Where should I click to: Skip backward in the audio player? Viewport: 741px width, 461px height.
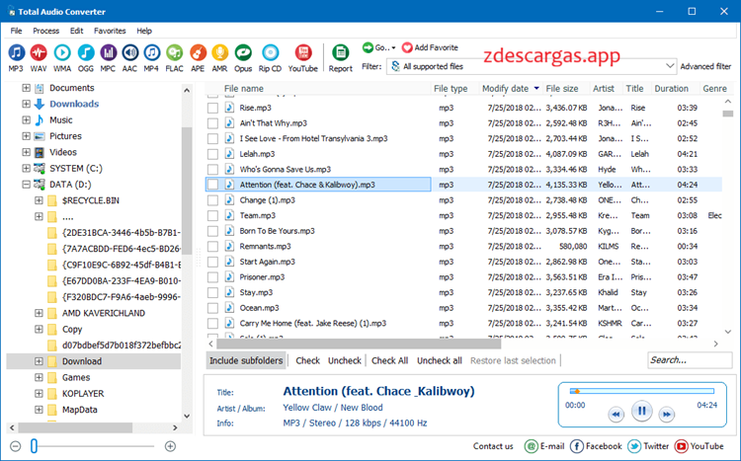coord(616,415)
